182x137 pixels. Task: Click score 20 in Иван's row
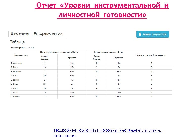[45, 76]
